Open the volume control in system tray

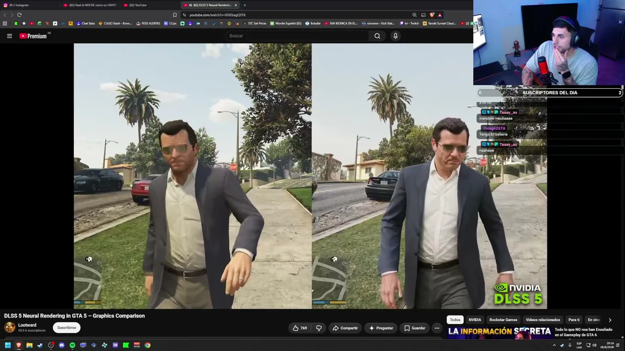click(594, 345)
